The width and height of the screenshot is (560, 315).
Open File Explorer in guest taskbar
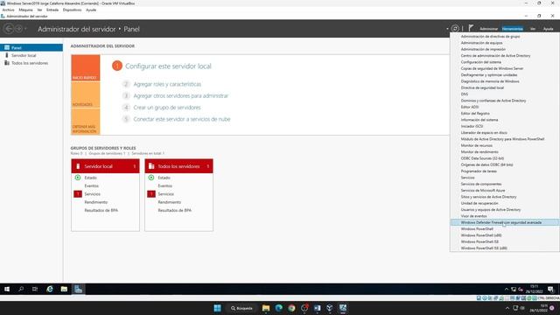pyautogui.click(x=64, y=289)
